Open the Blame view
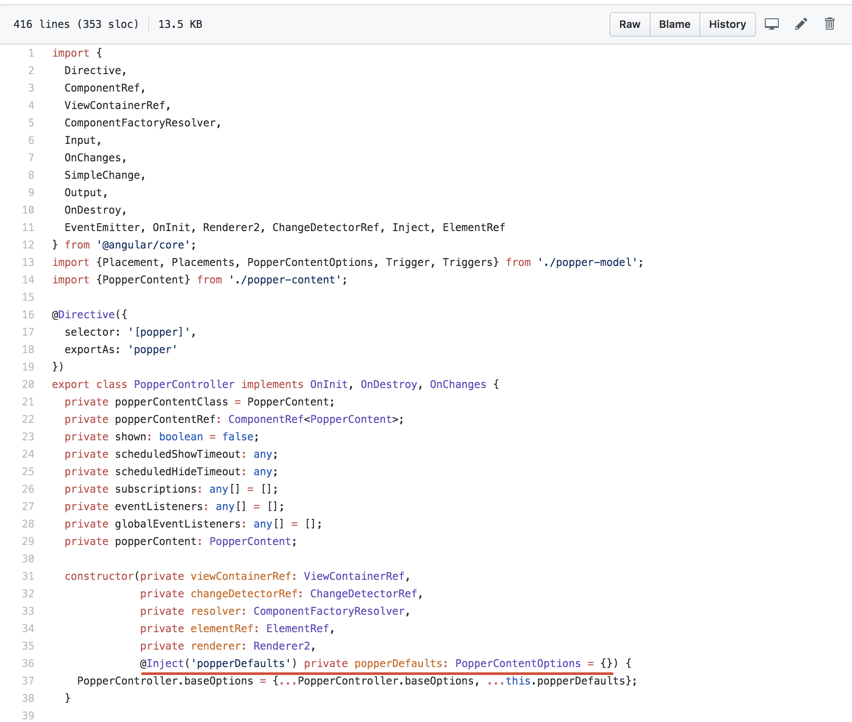This screenshot has height=722, width=852. [x=674, y=24]
